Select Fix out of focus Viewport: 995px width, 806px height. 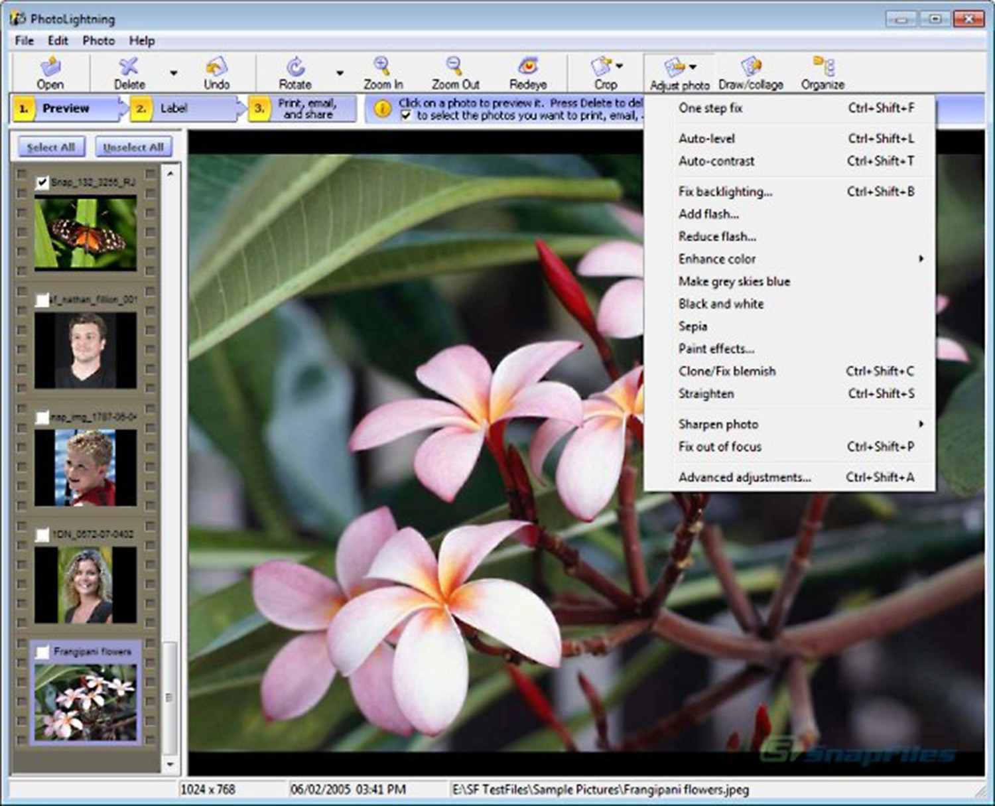(x=789, y=447)
